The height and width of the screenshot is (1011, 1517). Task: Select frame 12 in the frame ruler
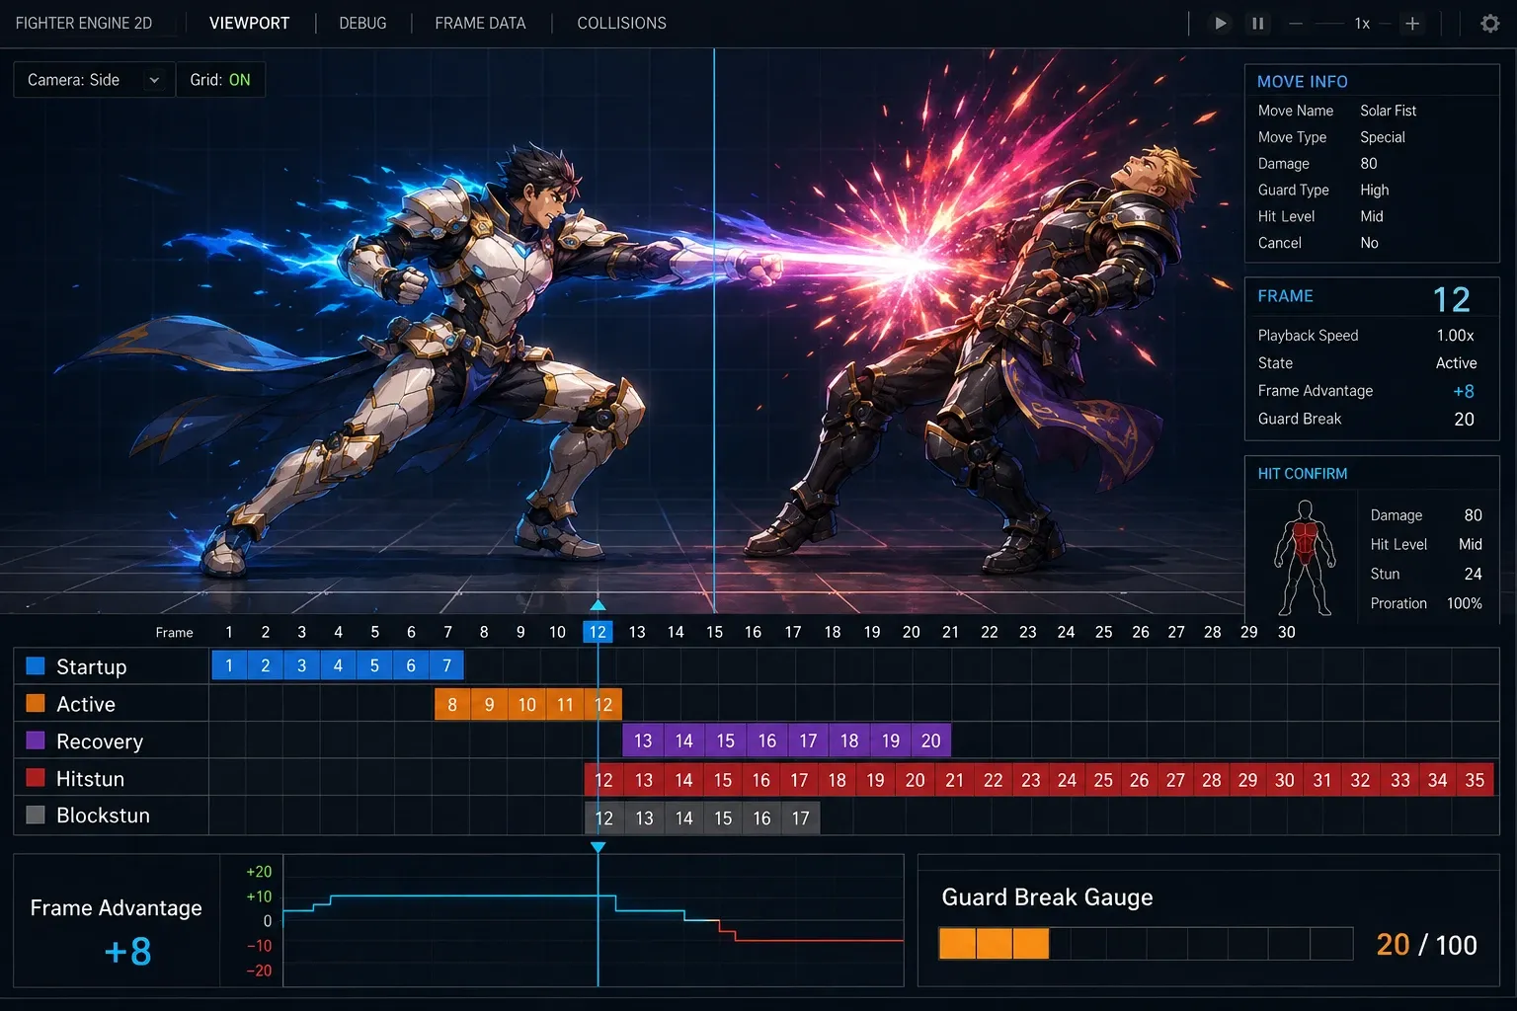[598, 632]
